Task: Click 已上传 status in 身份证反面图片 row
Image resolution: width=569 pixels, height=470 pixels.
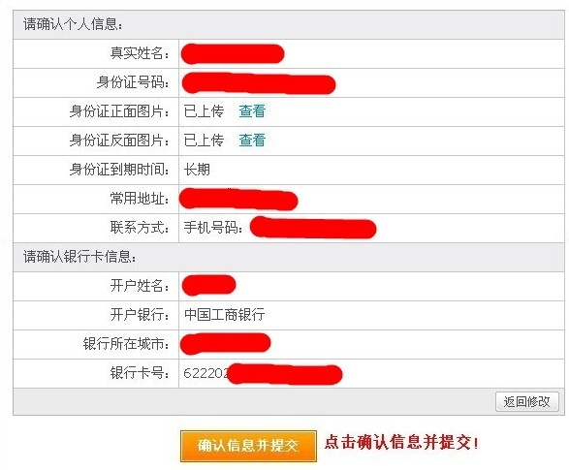Action: tap(204, 141)
